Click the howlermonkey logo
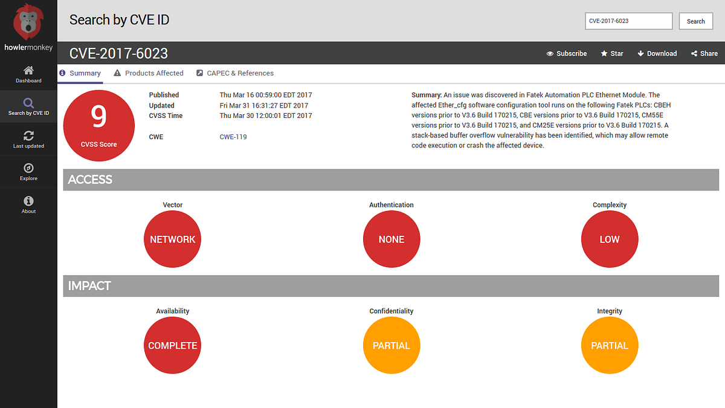The height and width of the screenshot is (408, 725). click(x=28, y=28)
